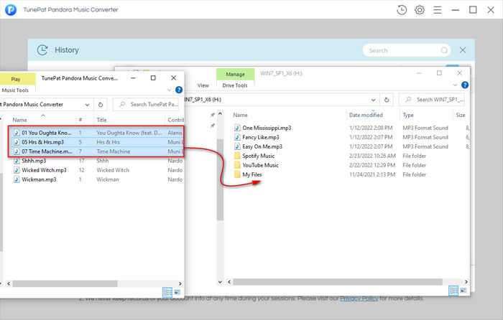Click help icon in WIN7_SP1_X6 window

coord(464,85)
